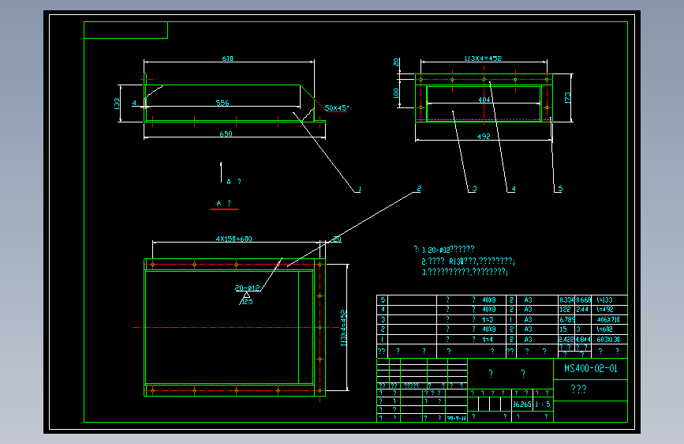Image resolution: width=684 pixels, height=444 pixels.
Task: Click the '???' title under MS400-02-01
Action: pos(578,389)
